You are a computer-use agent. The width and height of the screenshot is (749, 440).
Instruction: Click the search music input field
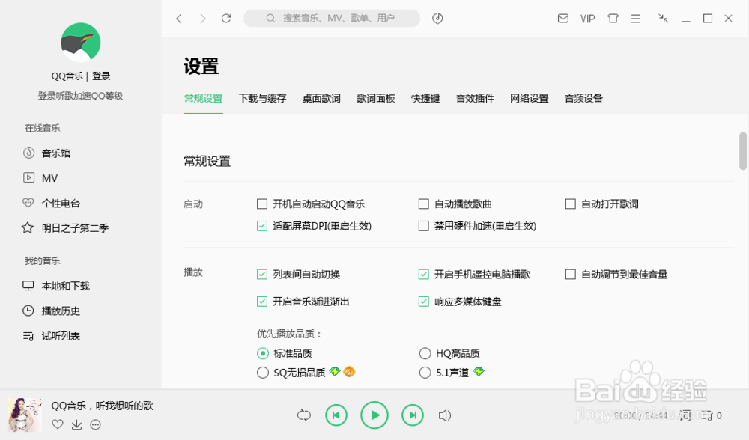point(332,18)
